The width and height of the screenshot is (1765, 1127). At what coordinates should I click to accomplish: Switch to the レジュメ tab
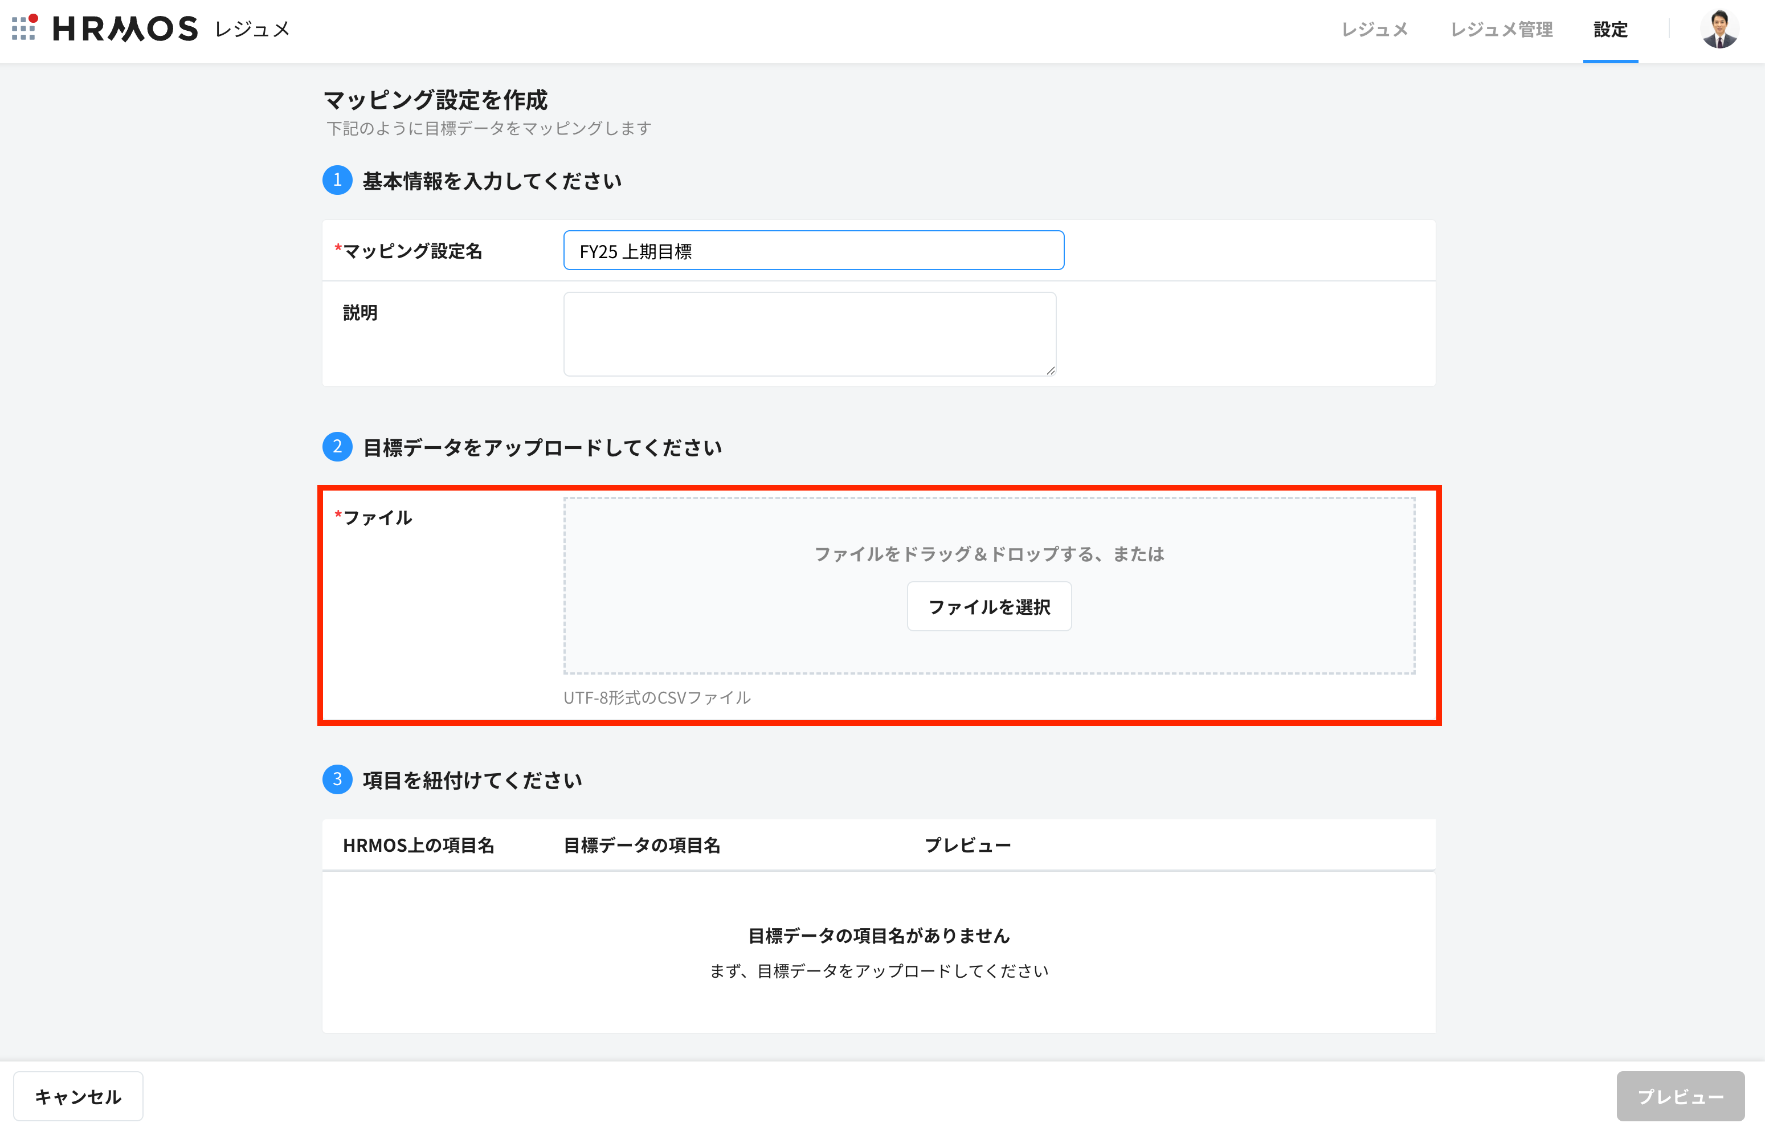(x=1374, y=29)
